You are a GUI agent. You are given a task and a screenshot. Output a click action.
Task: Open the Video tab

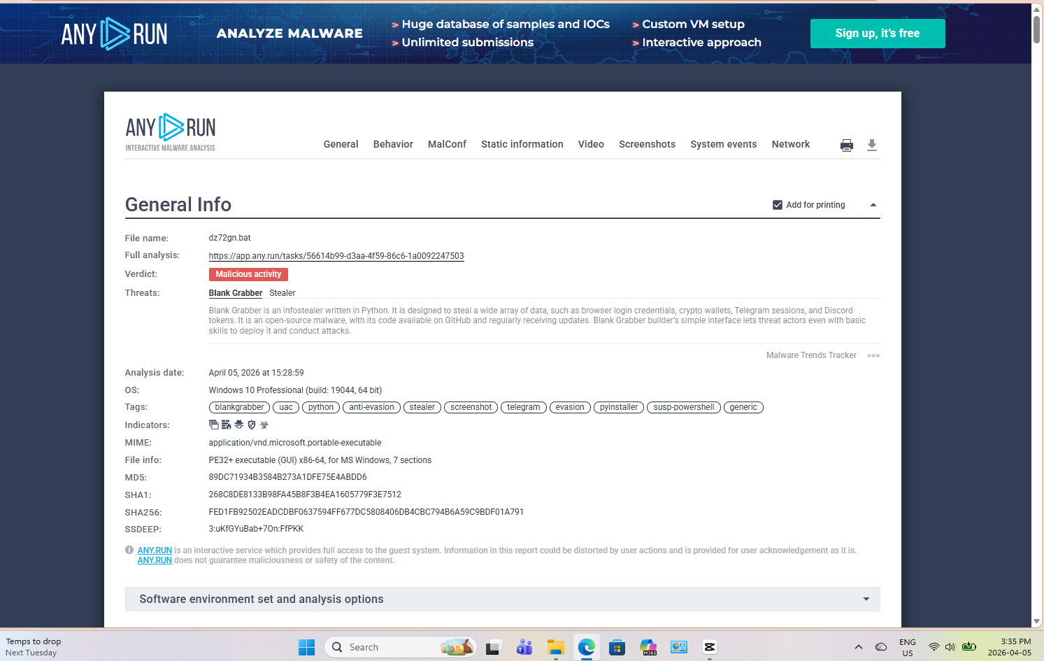point(591,144)
